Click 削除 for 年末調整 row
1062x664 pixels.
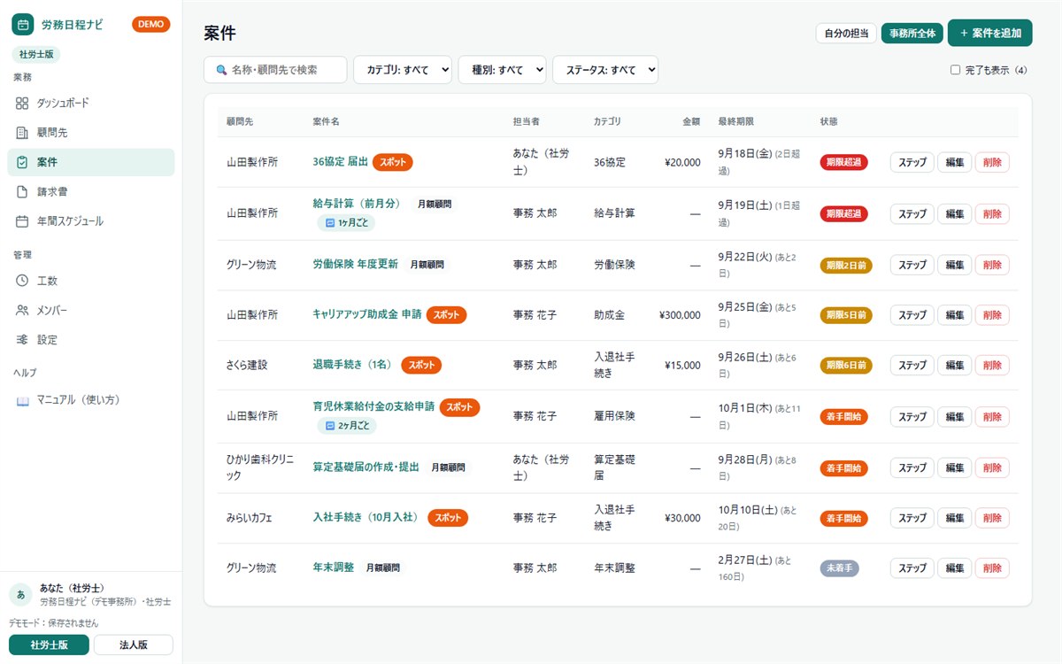tap(992, 568)
